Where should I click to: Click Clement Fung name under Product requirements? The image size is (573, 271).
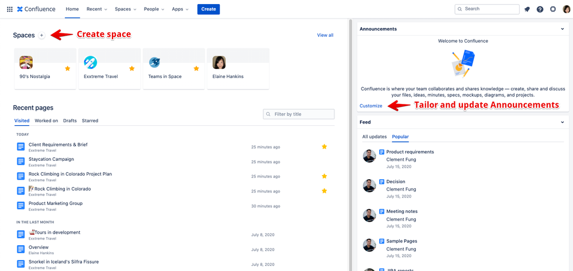point(402,160)
